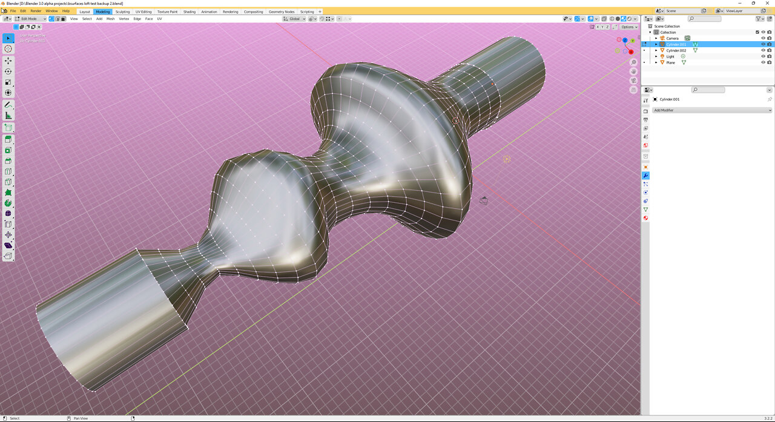Click the outliner search field
775x422 pixels.
tap(705, 19)
